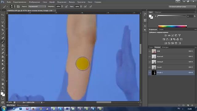Image resolution: width=197 pixels, height=111 pixels.
Task: Toggle visibility of Зеленый channel
Action: pos(150,62)
